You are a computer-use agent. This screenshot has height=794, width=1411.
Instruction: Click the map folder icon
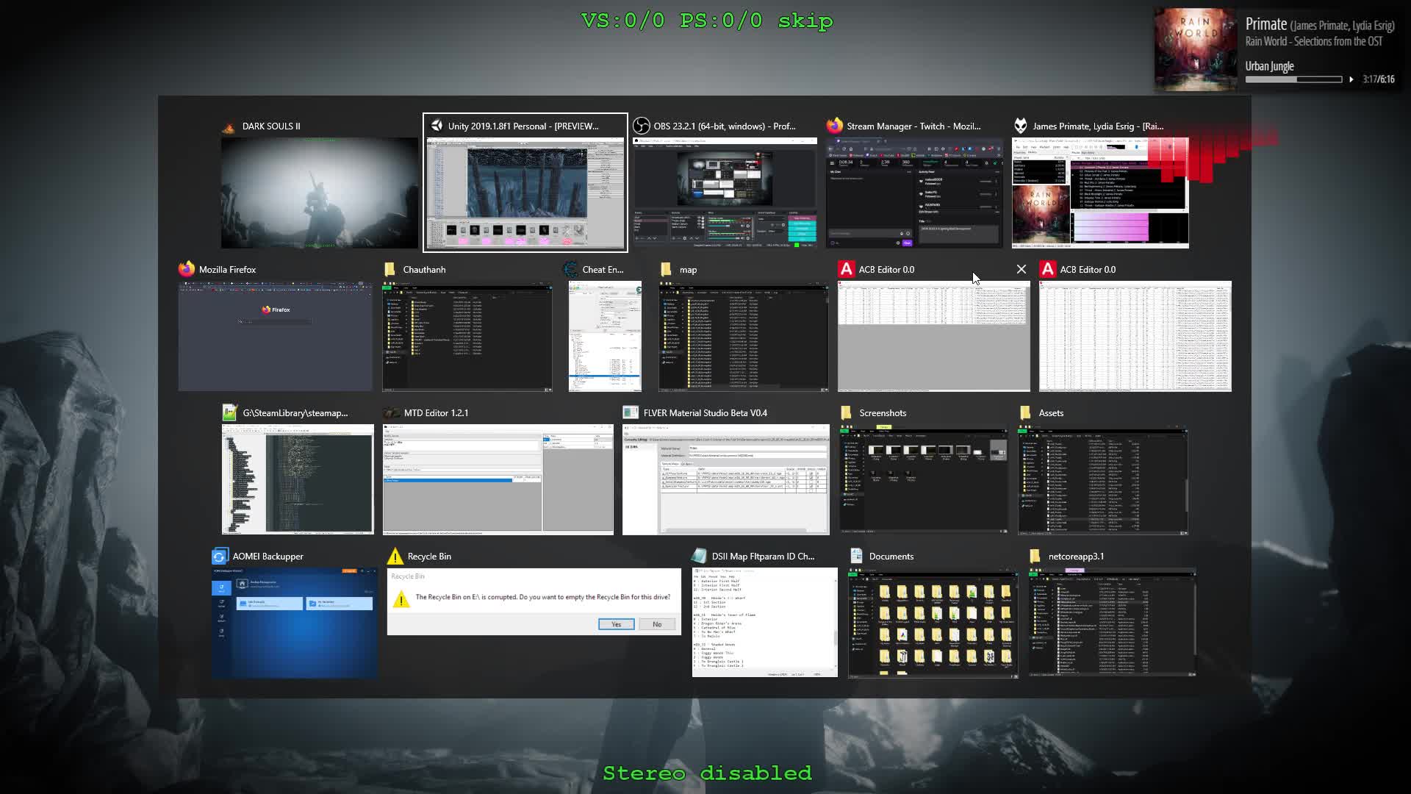(667, 269)
